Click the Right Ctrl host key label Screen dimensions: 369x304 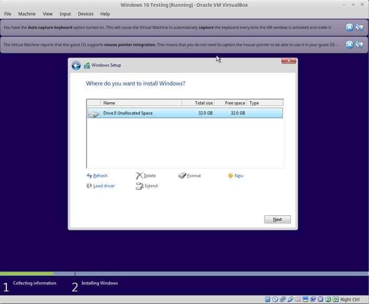pyautogui.click(x=350, y=300)
